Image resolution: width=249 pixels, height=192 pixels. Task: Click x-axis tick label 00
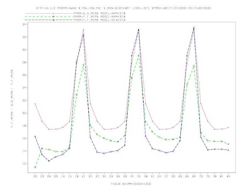pyautogui.click(x=35, y=176)
